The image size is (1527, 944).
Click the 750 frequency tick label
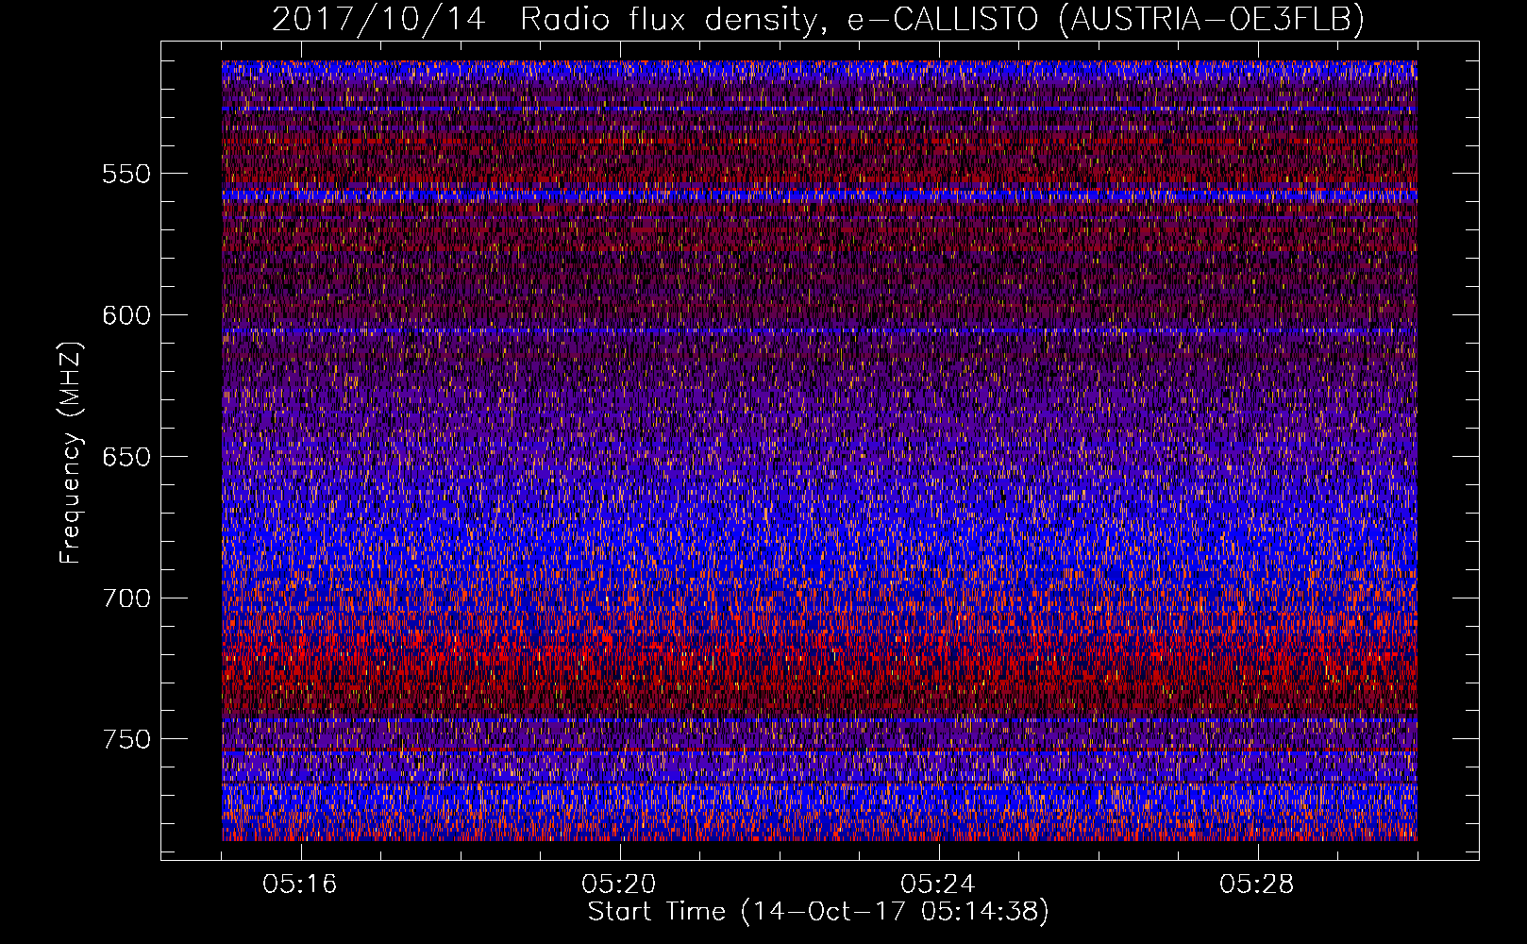126,739
